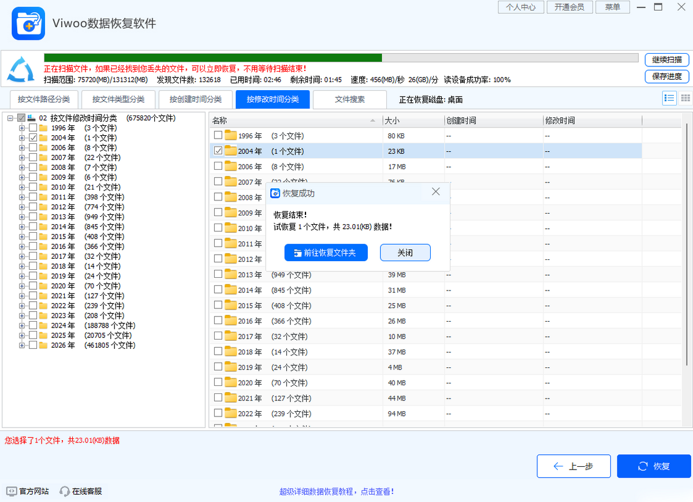Open the 超级详细数据恢复教程 link
The width and height of the screenshot is (693, 502).
point(336,492)
